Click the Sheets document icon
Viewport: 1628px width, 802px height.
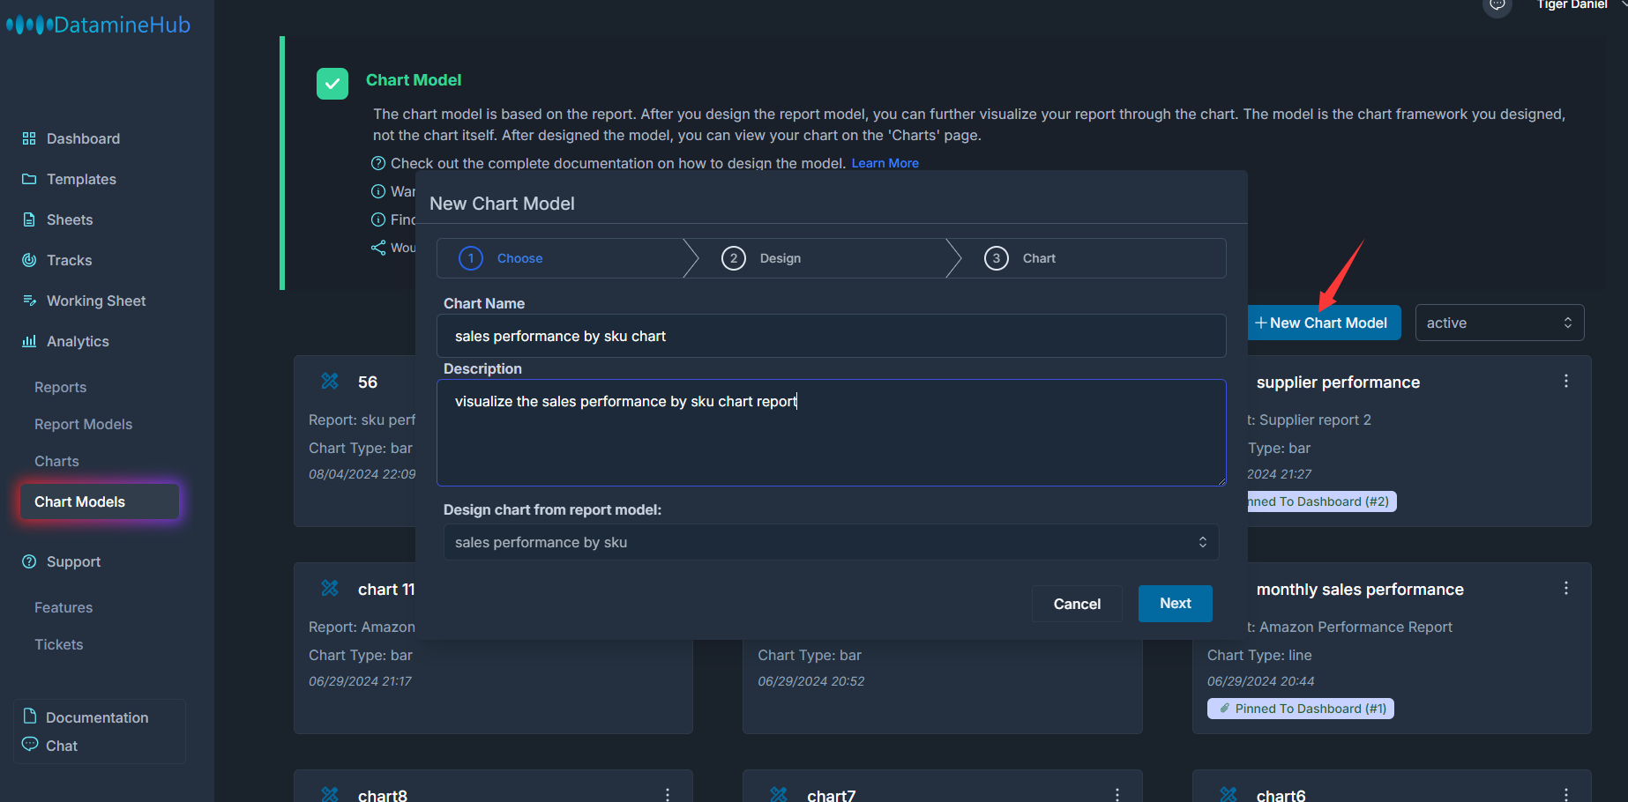coord(29,219)
